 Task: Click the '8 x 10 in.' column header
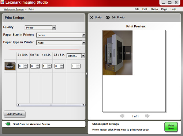(23, 55)
